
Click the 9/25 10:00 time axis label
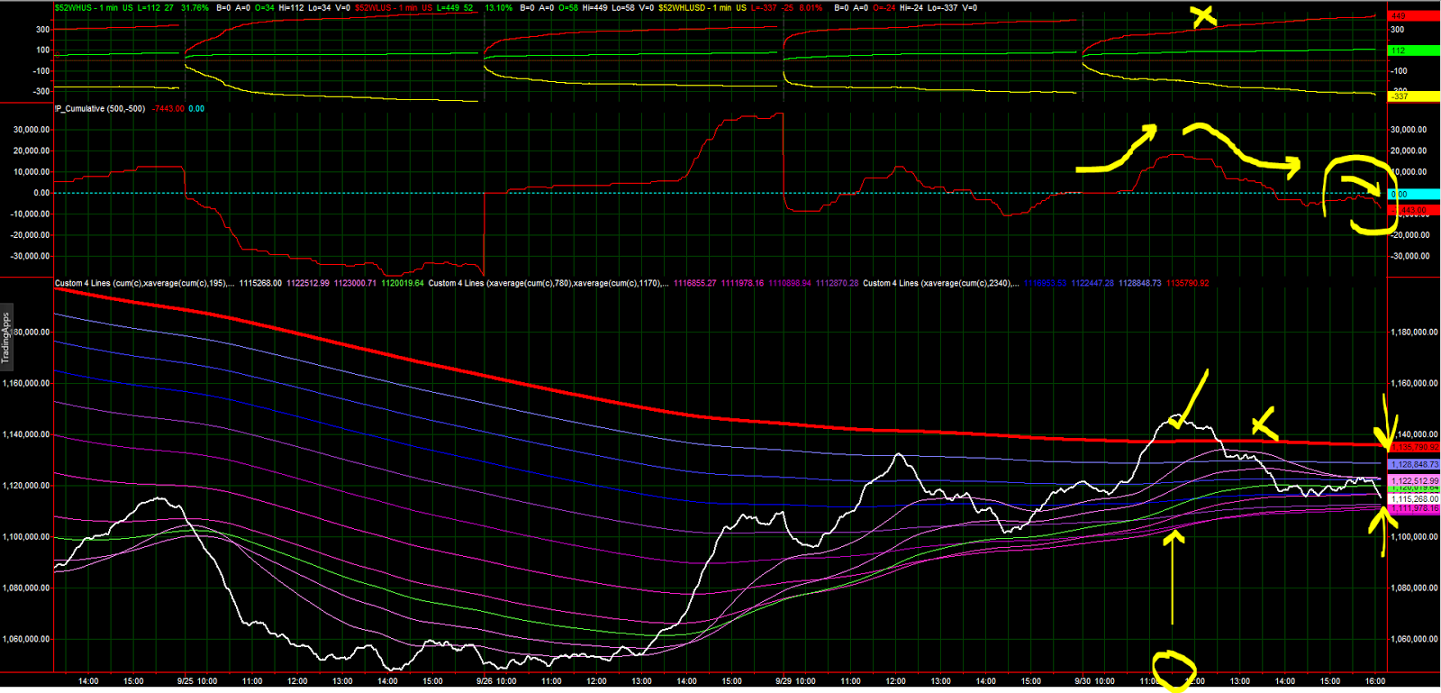[196, 681]
